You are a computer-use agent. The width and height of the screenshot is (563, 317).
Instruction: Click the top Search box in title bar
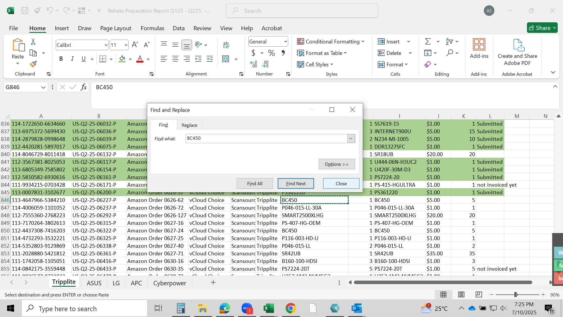(x=302, y=11)
